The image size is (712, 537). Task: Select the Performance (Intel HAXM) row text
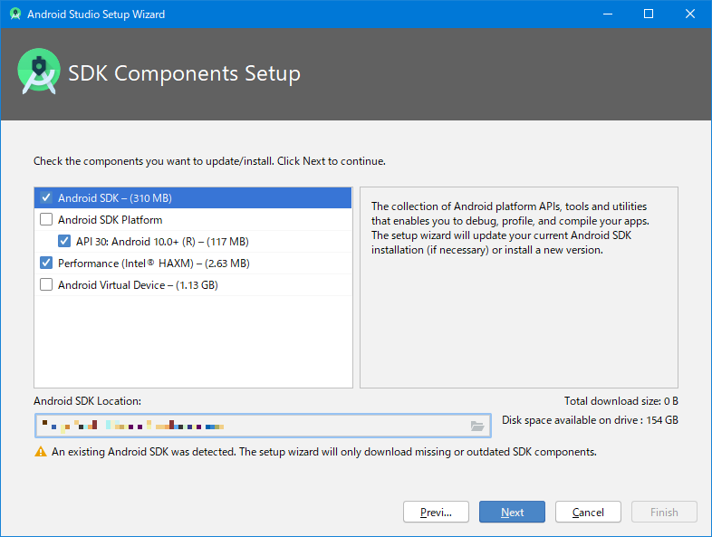tap(153, 264)
